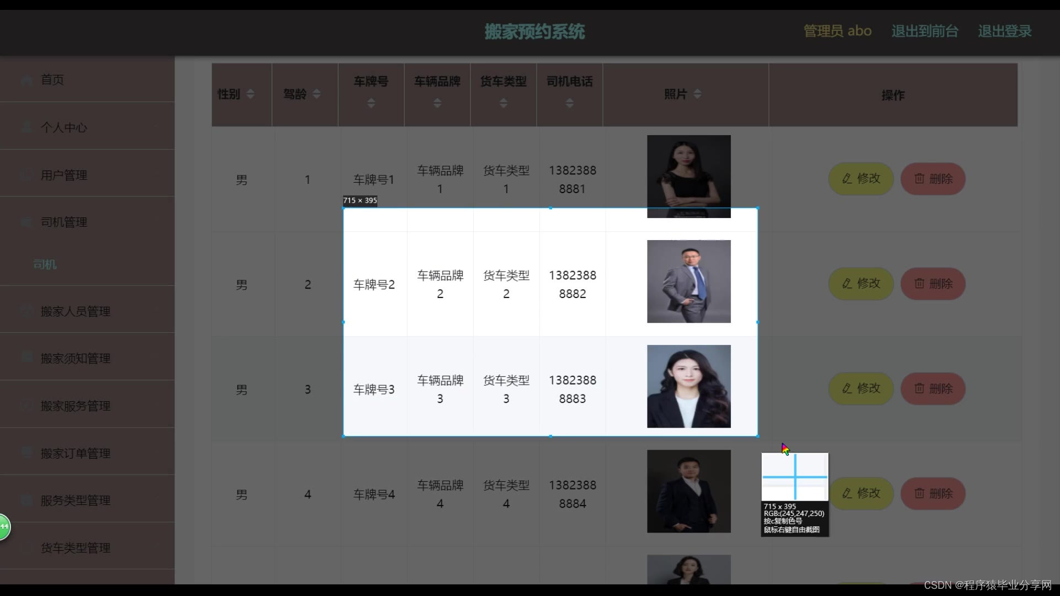The width and height of the screenshot is (1060, 596).
Task: Sort by 照片 column arrows
Action: 697,94
